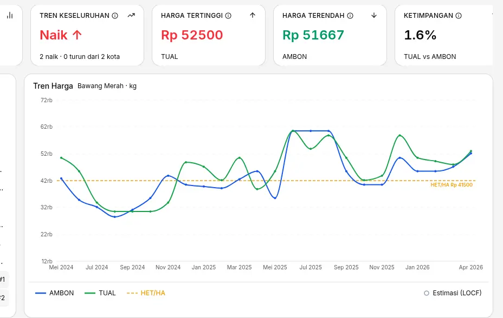Click the up arrow icon in HARGA TERTINGGI card
Viewport: 503px width, 318px height.
point(253,15)
